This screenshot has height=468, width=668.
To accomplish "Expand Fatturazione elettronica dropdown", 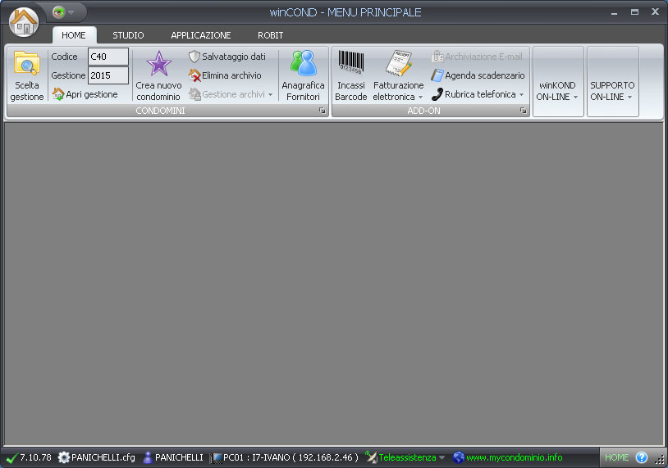I will (399, 91).
